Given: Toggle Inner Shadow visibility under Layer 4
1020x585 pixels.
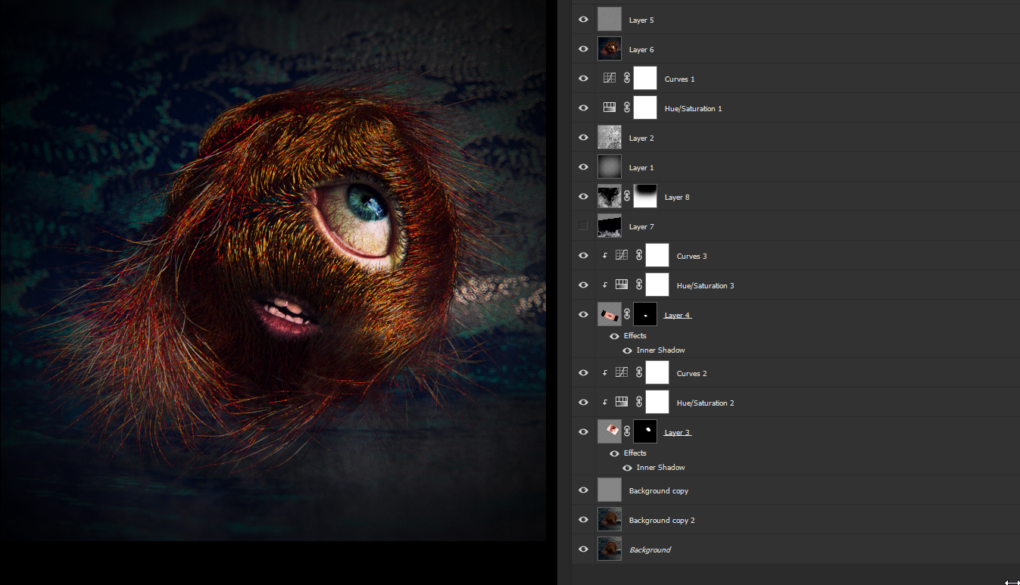Looking at the screenshot, I should [627, 350].
